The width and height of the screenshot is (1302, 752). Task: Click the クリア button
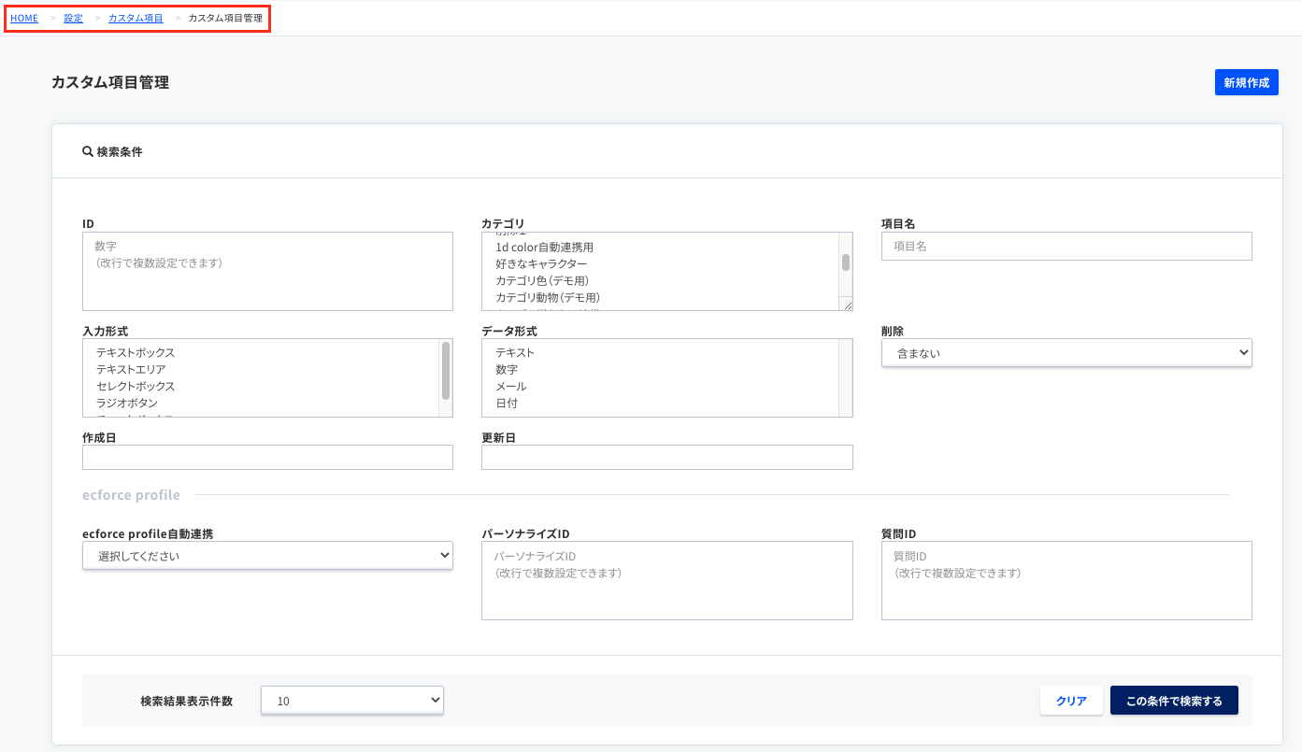[x=1070, y=701]
